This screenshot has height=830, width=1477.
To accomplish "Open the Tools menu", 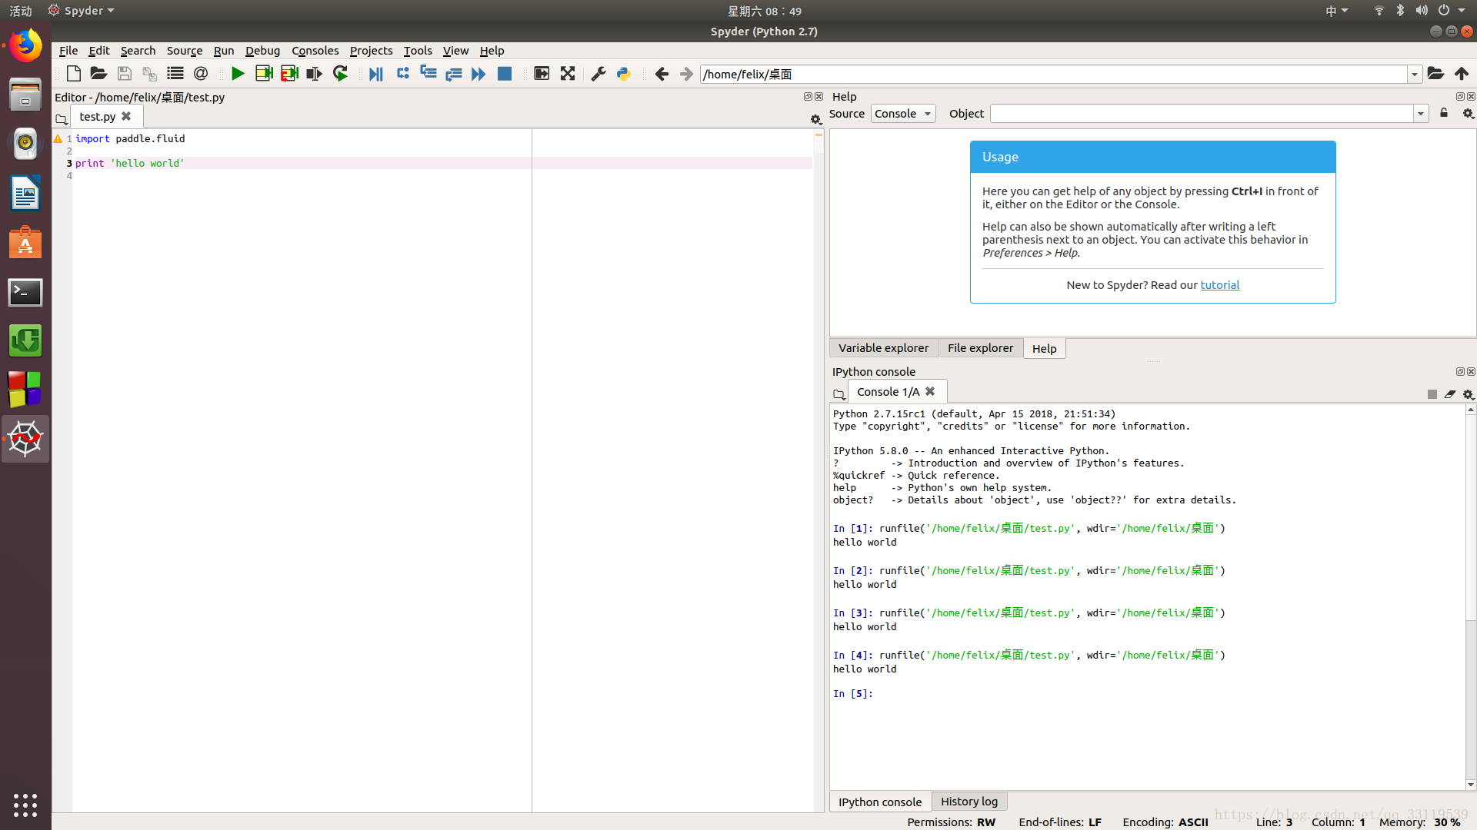I will (x=418, y=51).
